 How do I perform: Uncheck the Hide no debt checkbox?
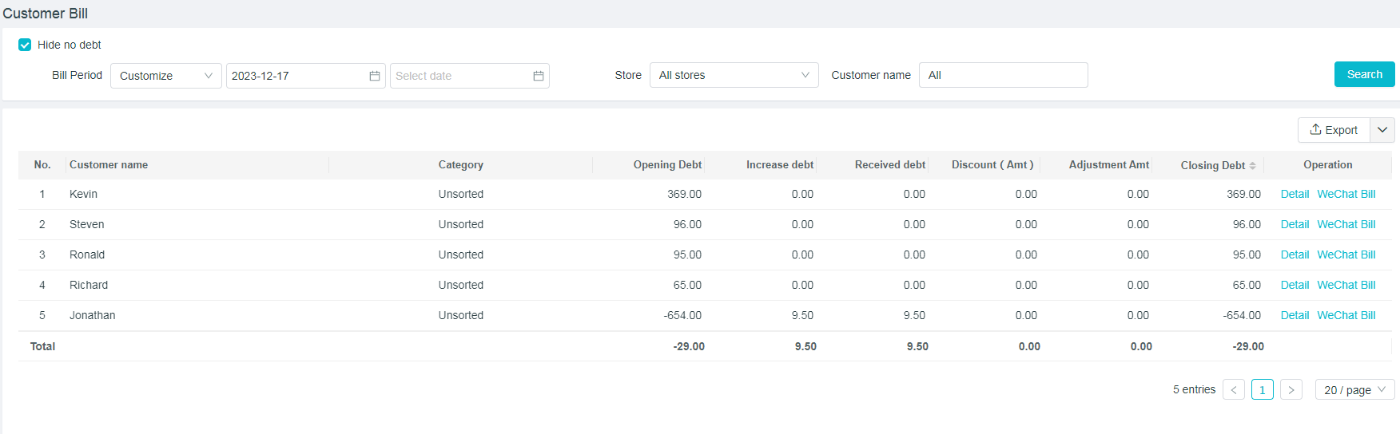coord(25,45)
